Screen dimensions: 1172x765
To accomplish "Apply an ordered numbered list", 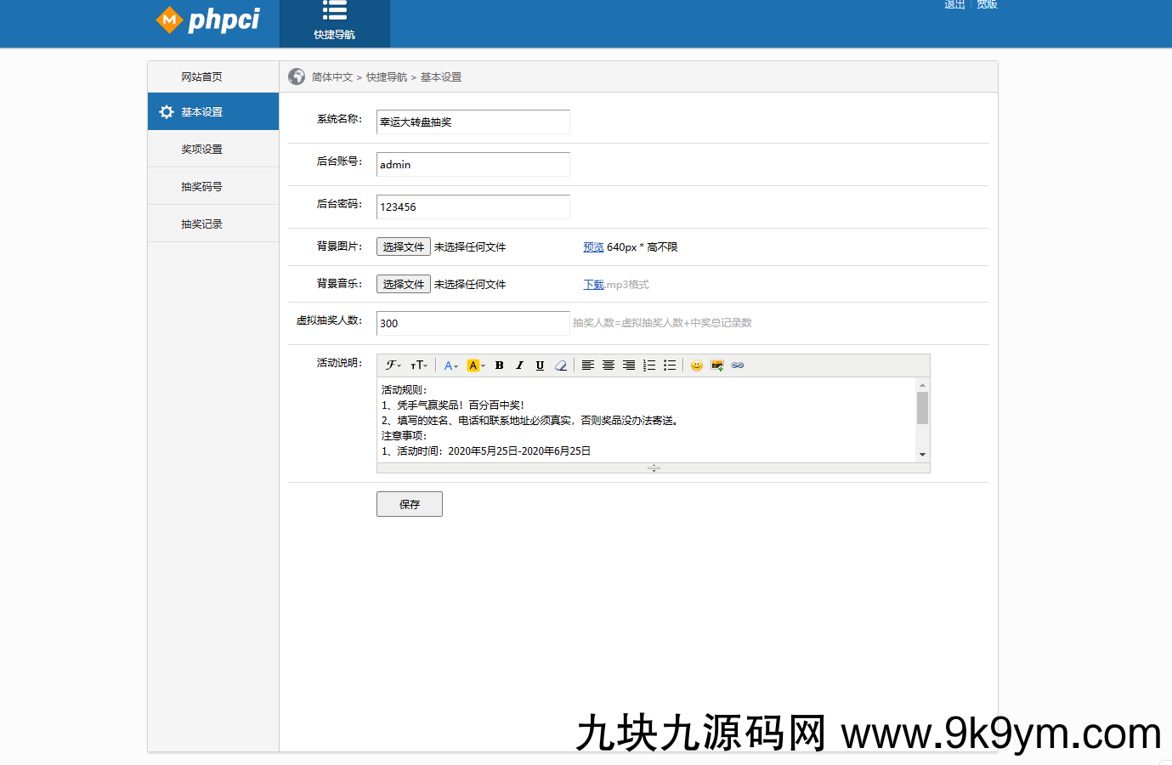I will (648, 365).
